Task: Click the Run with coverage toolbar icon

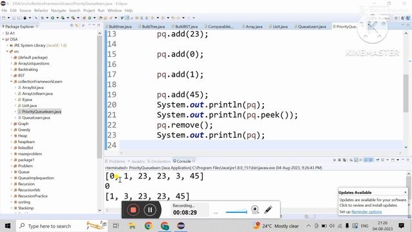Action: click(x=63, y=18)
